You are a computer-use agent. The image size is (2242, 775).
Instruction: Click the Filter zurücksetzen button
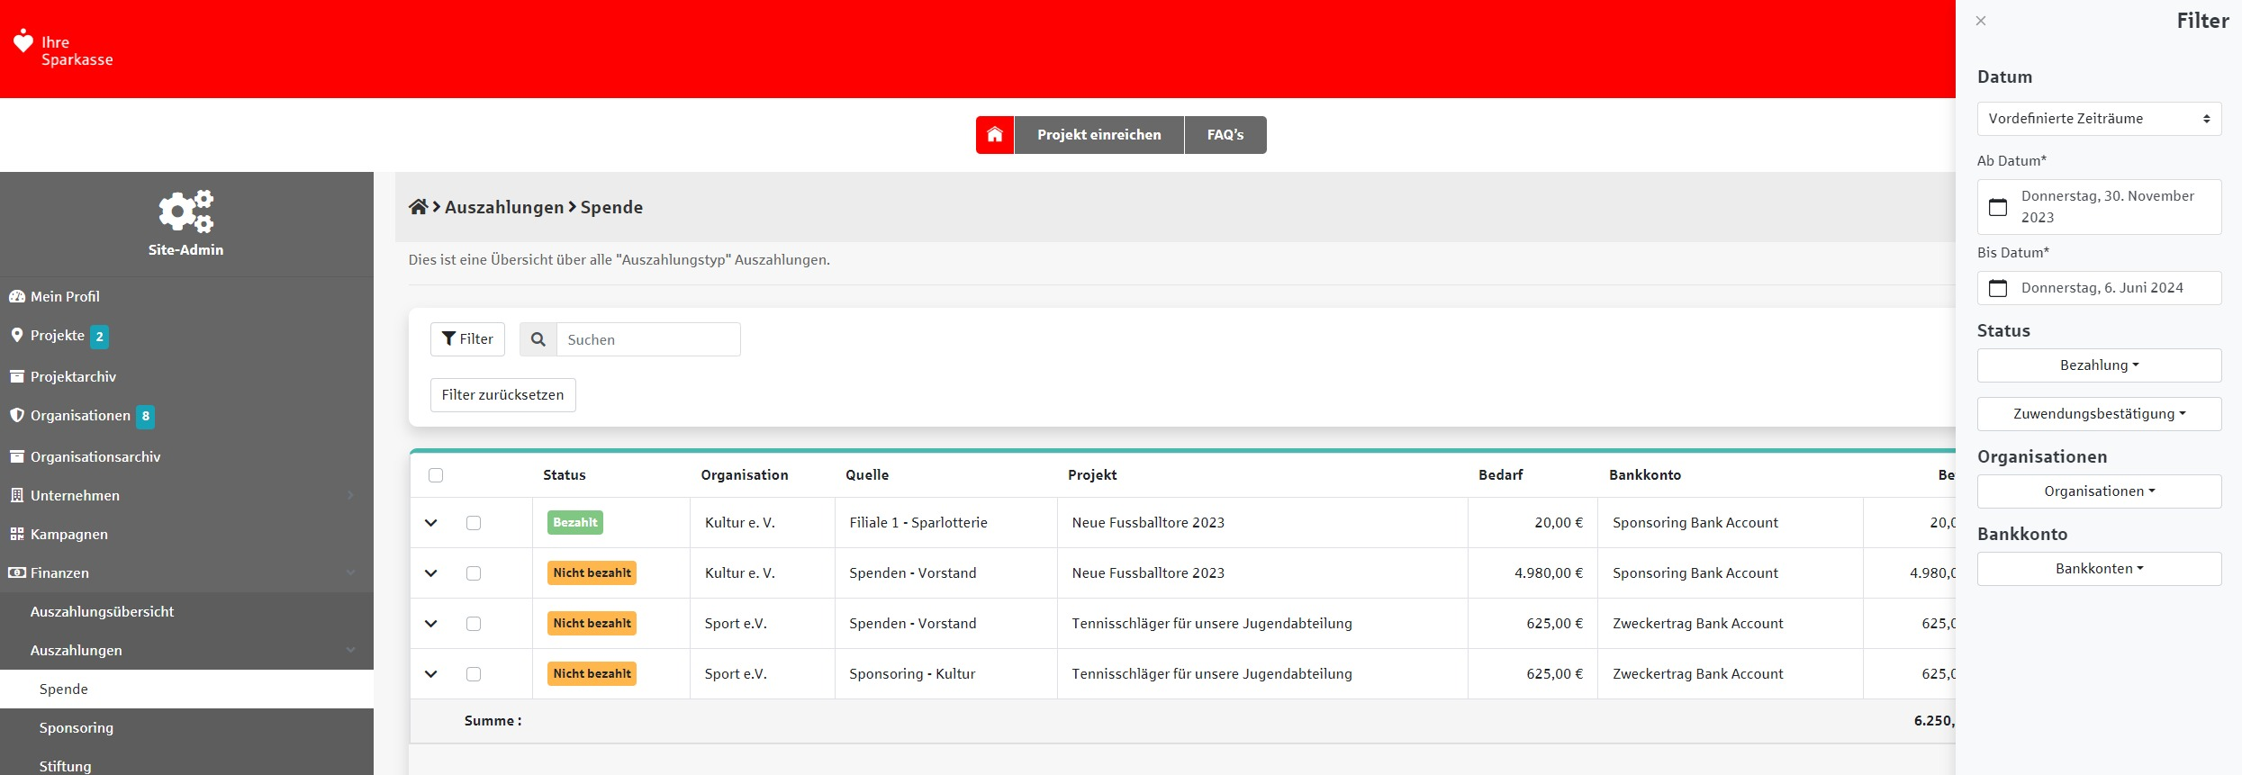coord(502,395)
